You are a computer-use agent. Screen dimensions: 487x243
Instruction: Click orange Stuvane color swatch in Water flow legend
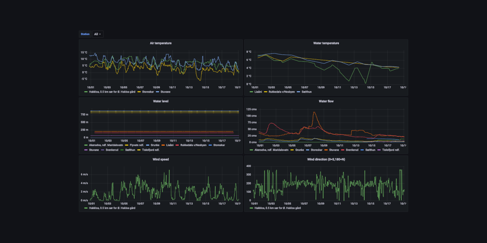pyautogui.click(x=326, y=150)
